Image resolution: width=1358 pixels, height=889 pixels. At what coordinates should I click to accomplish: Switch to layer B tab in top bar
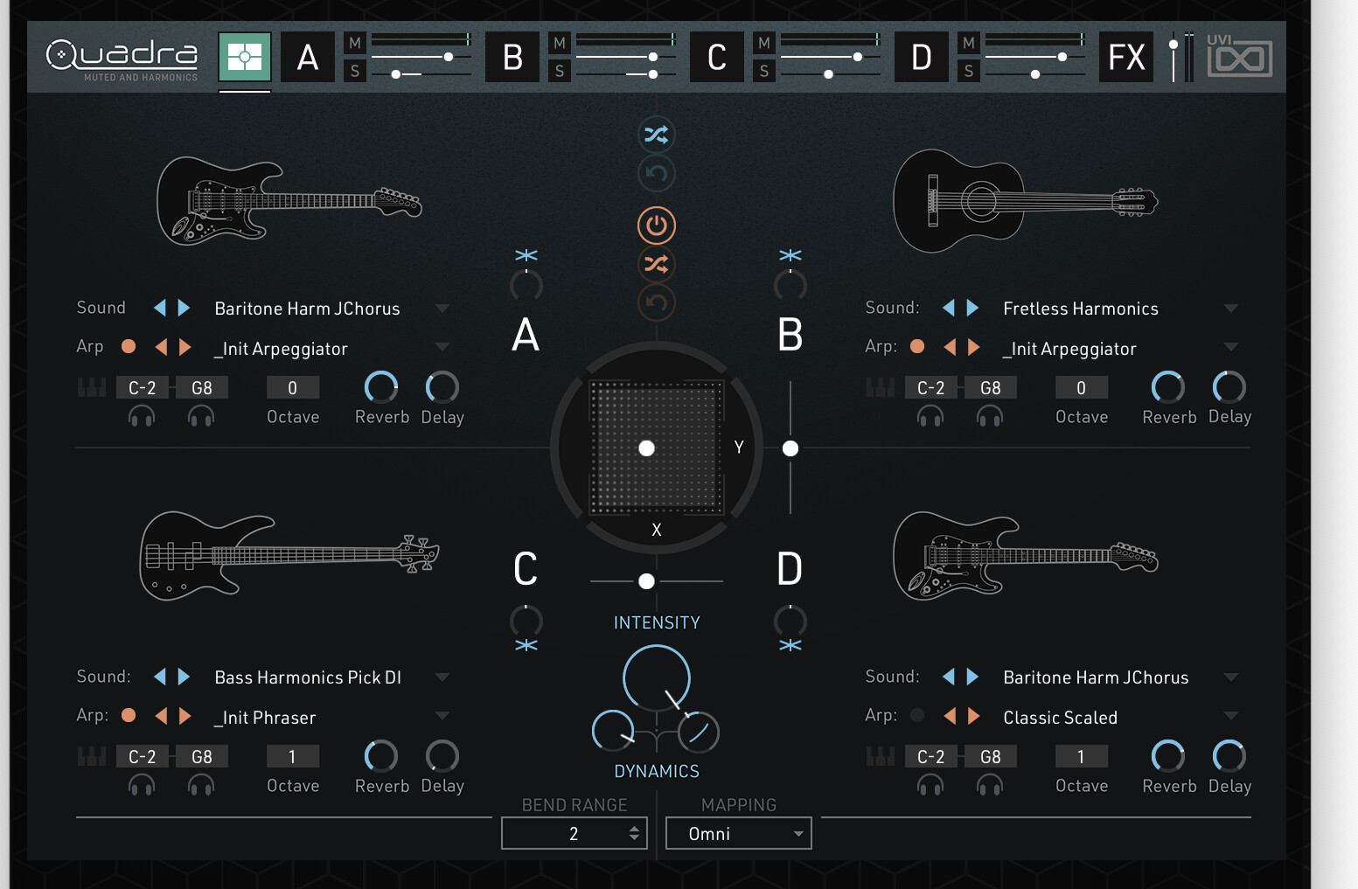512,58
